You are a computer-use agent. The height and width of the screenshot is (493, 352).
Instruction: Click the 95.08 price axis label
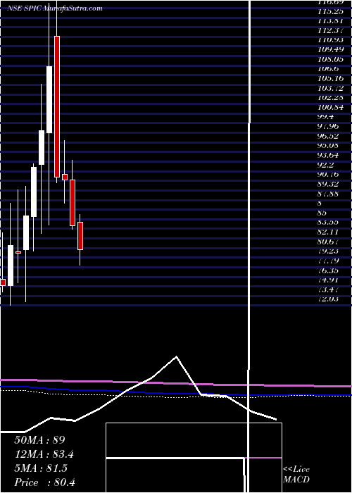[329, 146]
